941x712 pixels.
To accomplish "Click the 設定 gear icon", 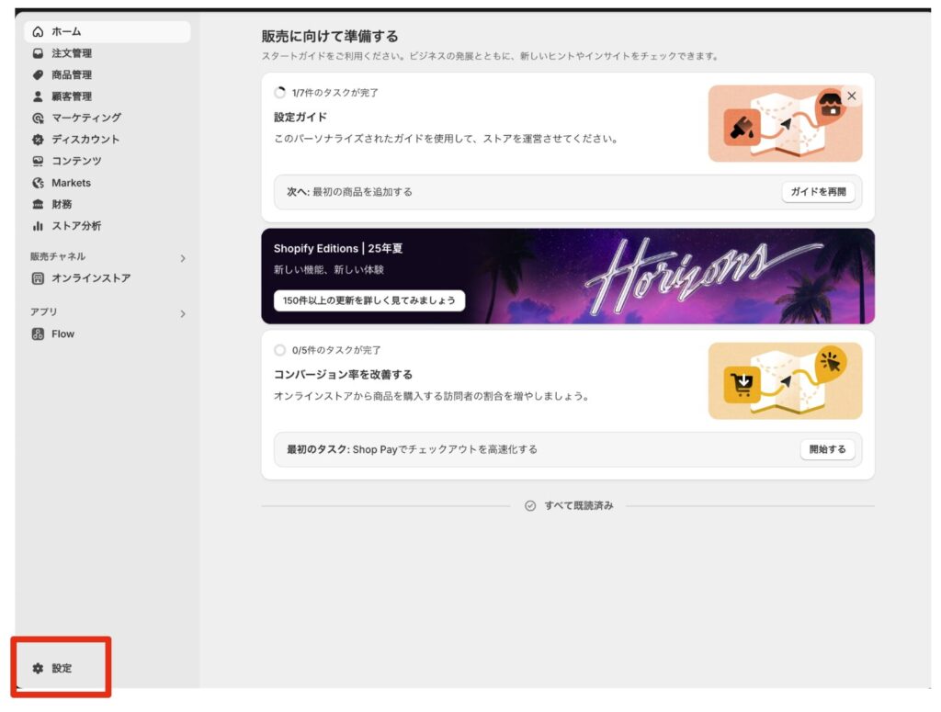I will 38,668.
